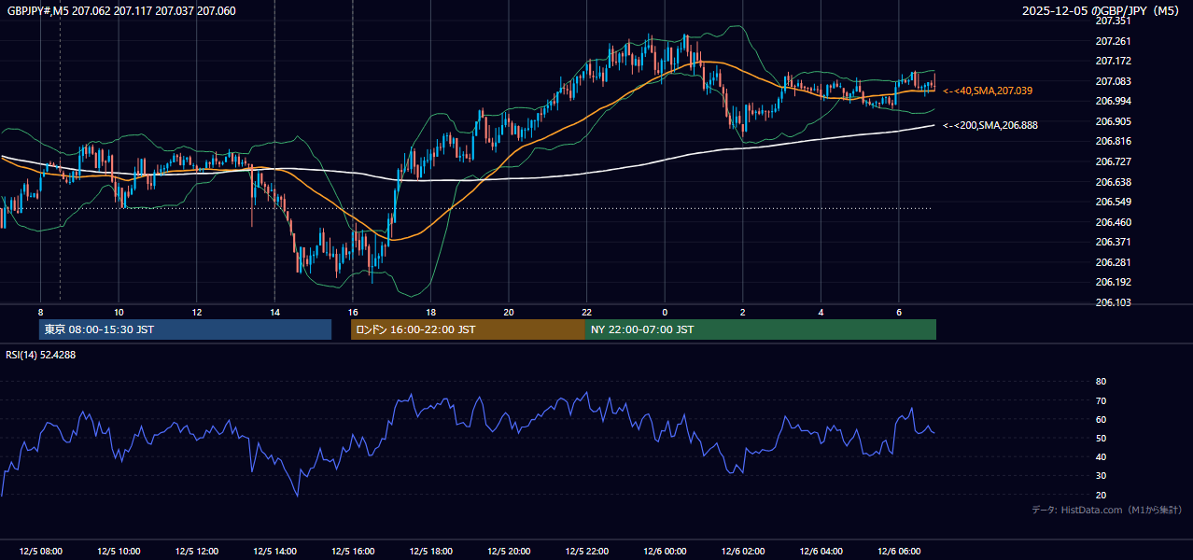The height and width of the screenshot is (560, 1193).
Task: Click the RSI scale value 60
Action: point(1101,419)
